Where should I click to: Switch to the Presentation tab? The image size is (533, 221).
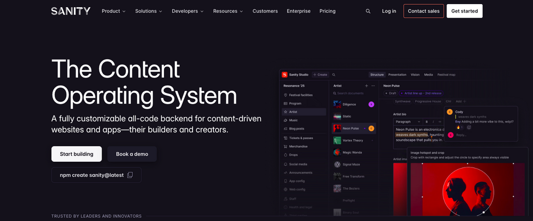(x=397, y=75)
